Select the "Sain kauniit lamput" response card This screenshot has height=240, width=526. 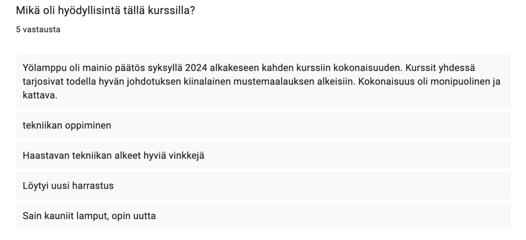tap(263, 216)
